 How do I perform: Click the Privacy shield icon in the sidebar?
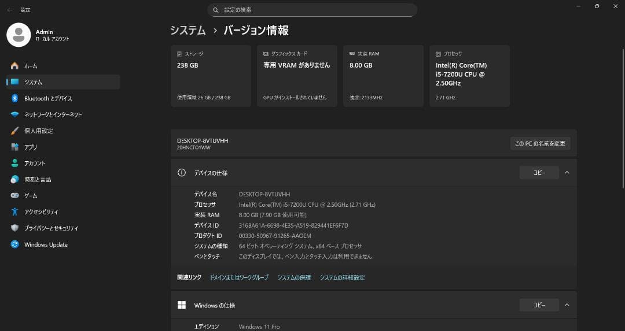tap(14, 228)
